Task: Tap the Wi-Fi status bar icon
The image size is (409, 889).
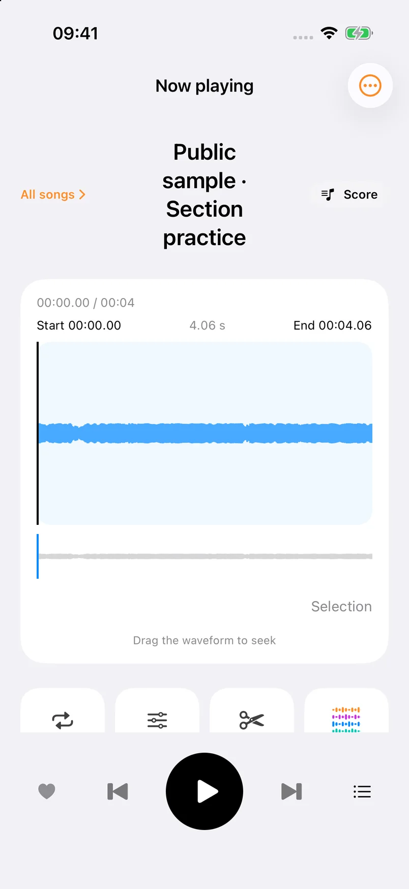Action: click(329, 34)
